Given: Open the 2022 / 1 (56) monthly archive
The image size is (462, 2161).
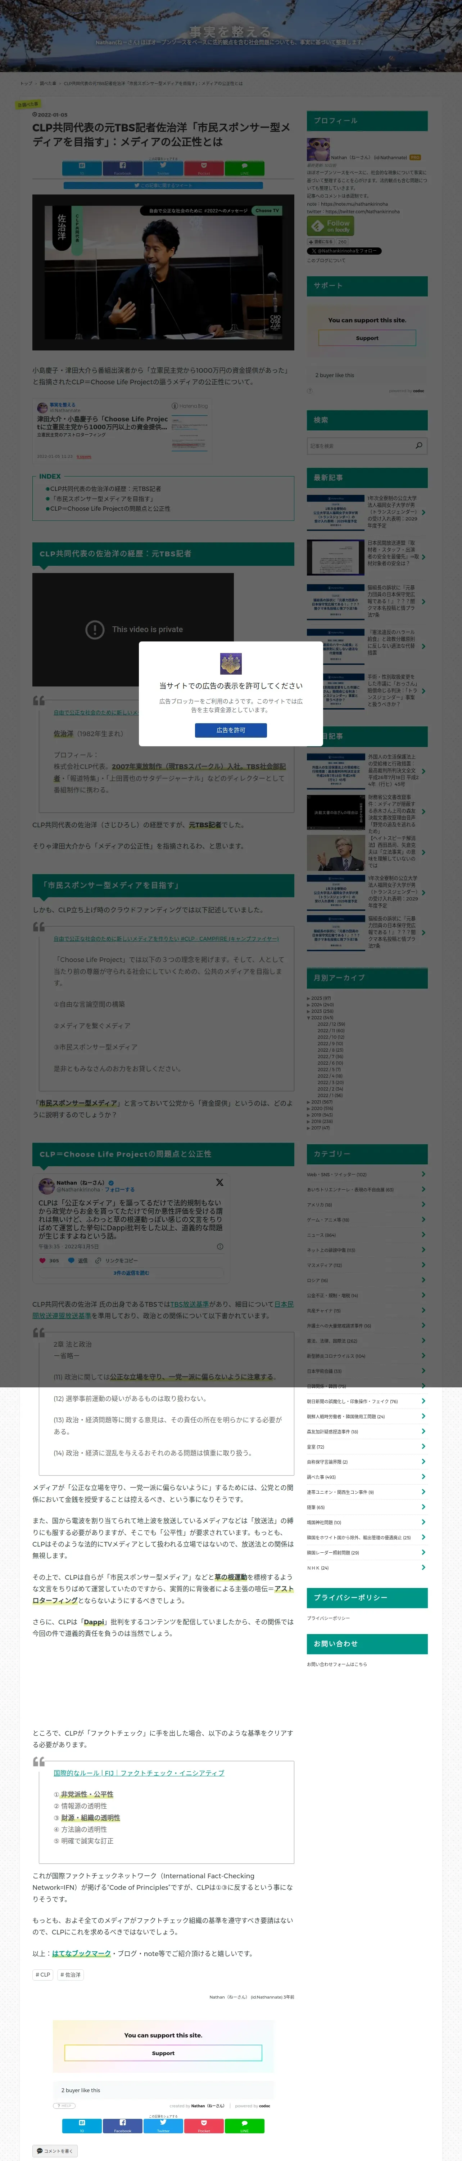Looking at the screenshot, I should [x=330, y=1095].
